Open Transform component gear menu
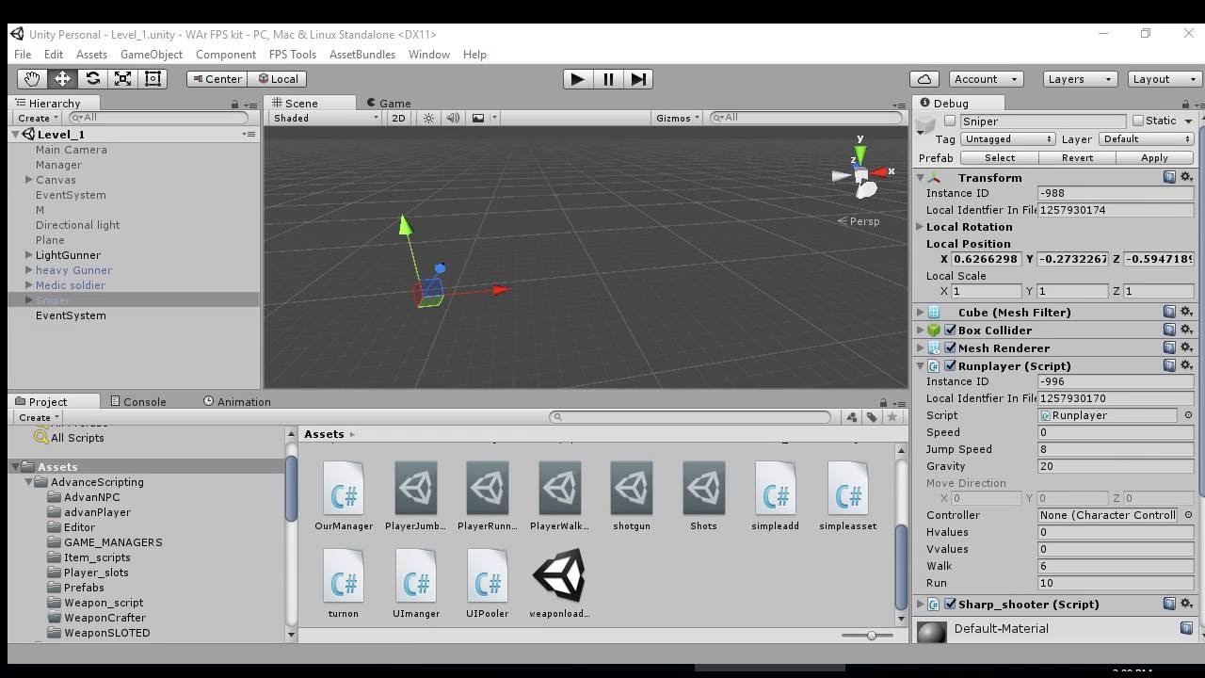 [x=1186, y=177]
